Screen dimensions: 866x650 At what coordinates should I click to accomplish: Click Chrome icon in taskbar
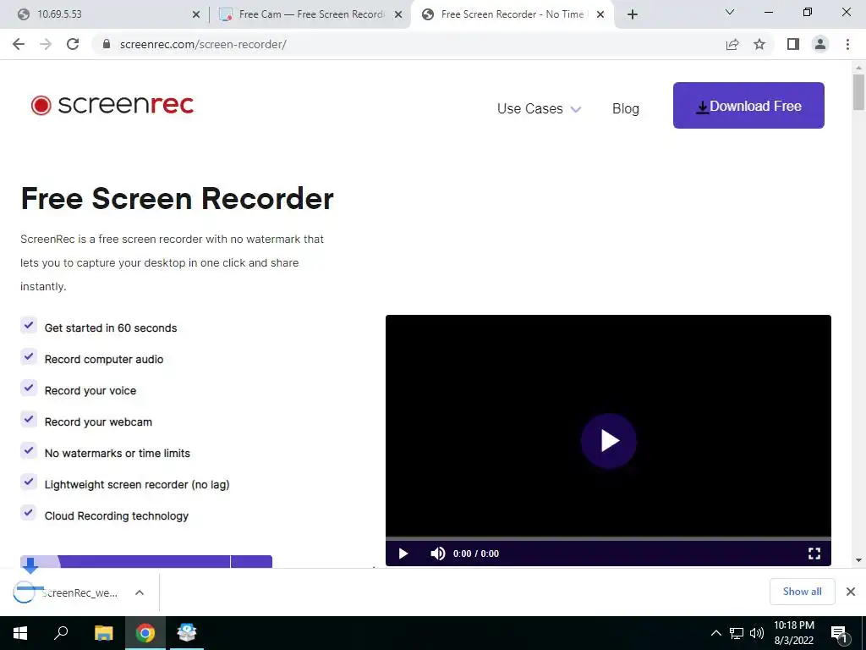point(145,633)
